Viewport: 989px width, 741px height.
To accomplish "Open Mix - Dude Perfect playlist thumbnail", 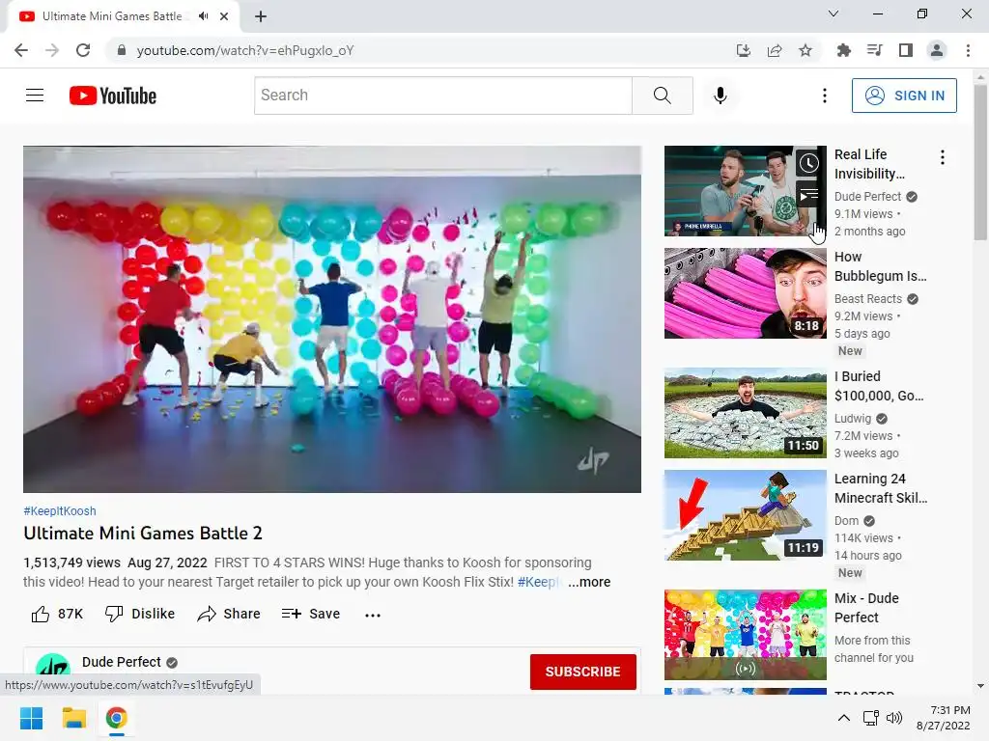I will (x=745, y=635).
